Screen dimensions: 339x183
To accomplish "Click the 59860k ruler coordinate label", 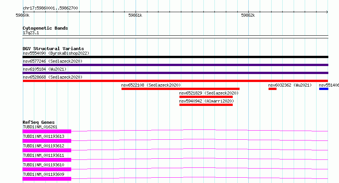I will [22, 15].
